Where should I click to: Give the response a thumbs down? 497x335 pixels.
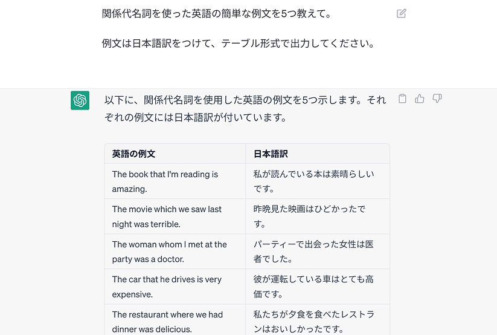[x=437, y=99]
